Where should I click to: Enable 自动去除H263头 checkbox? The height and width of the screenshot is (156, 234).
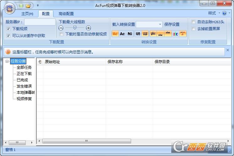194,22
